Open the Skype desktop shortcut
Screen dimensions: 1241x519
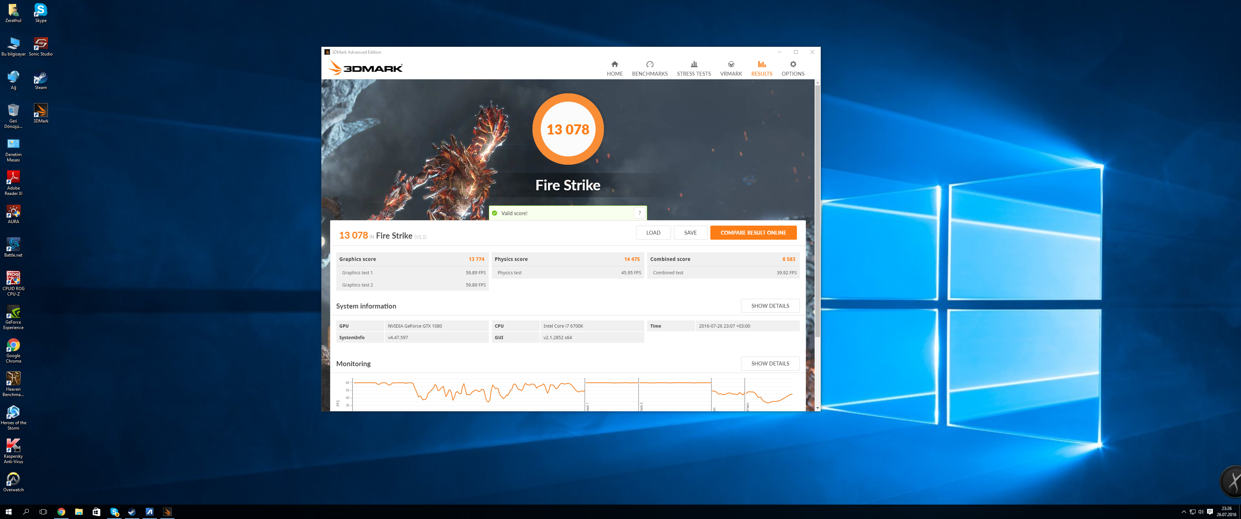point(40,13)
